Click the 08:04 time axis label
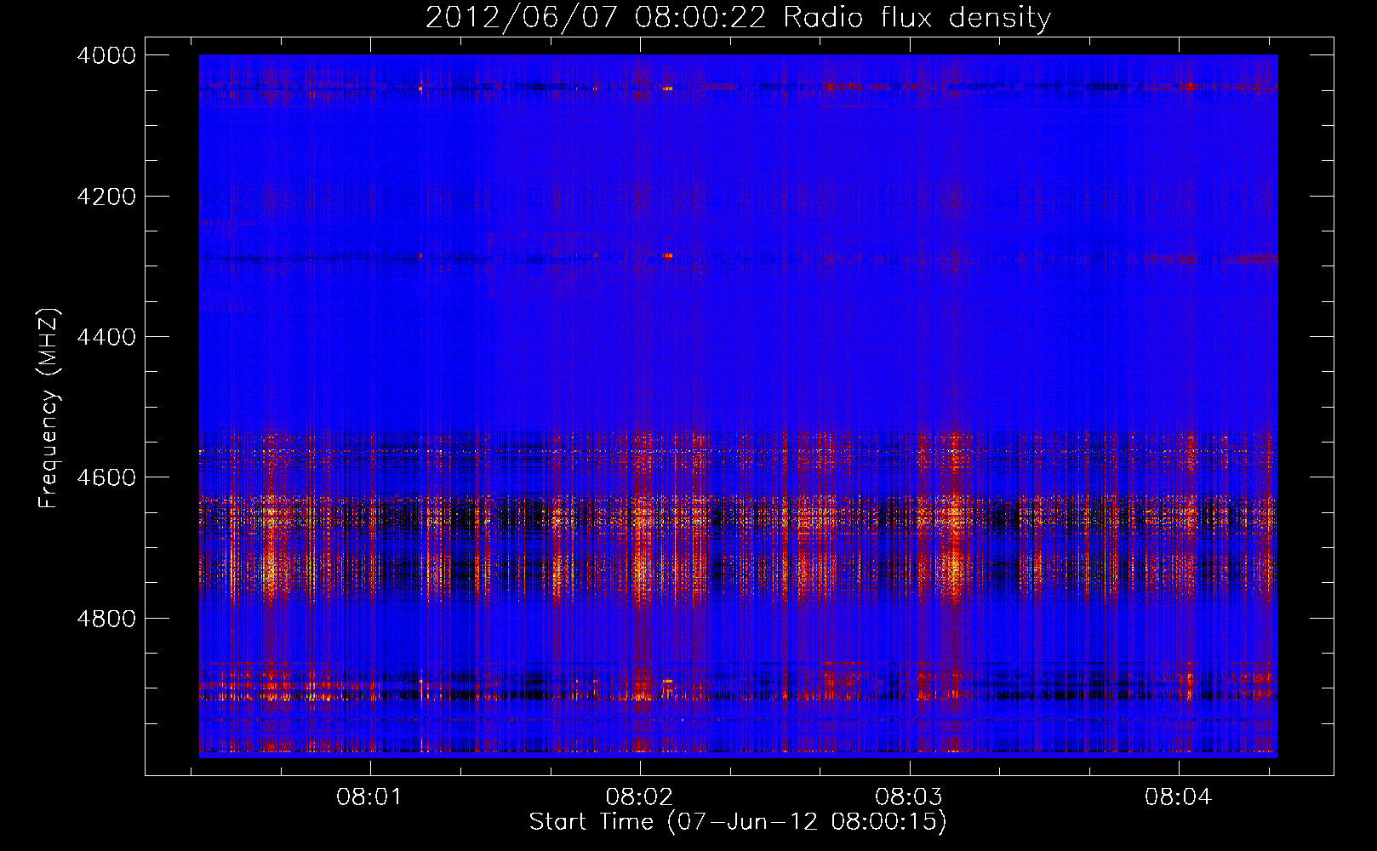The height and width of the screenshot is (851, 1377). [x=1178, y=797]
